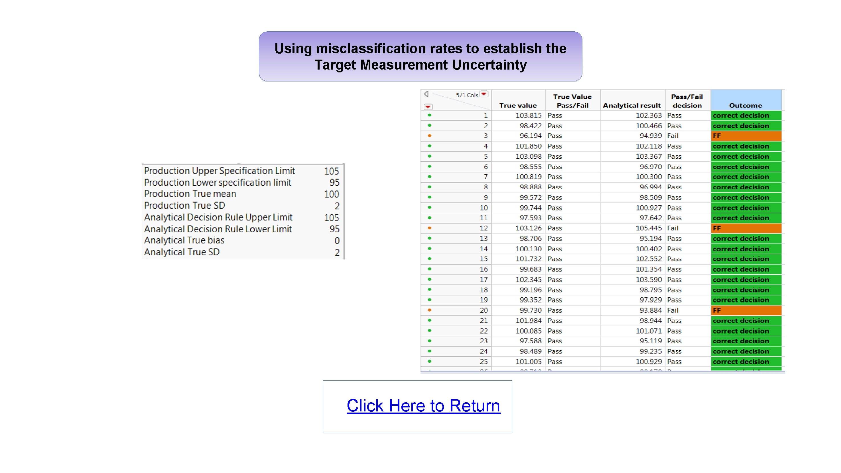Click the gray panel-collapse triangle icon
841x473 pixels.
[426, 94]
